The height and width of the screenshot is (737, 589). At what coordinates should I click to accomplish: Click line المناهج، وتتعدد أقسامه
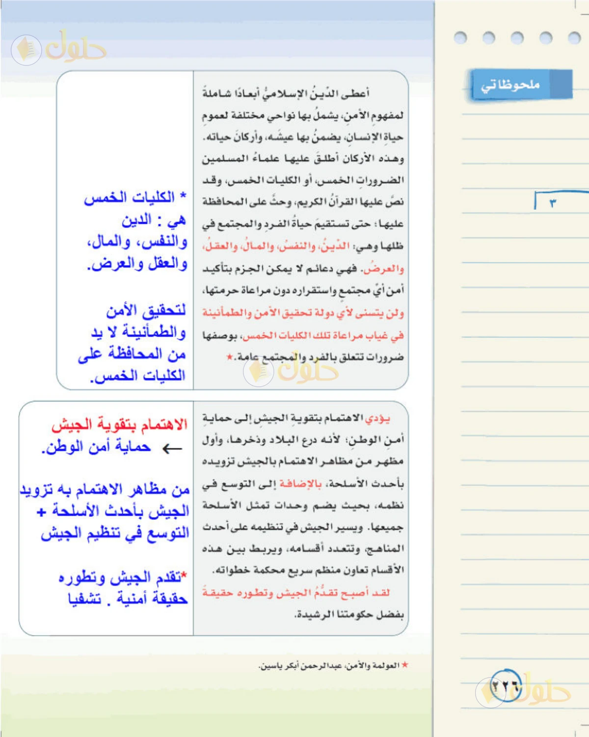(303, 549)
